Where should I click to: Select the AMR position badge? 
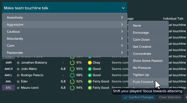[x=8, y=63]
